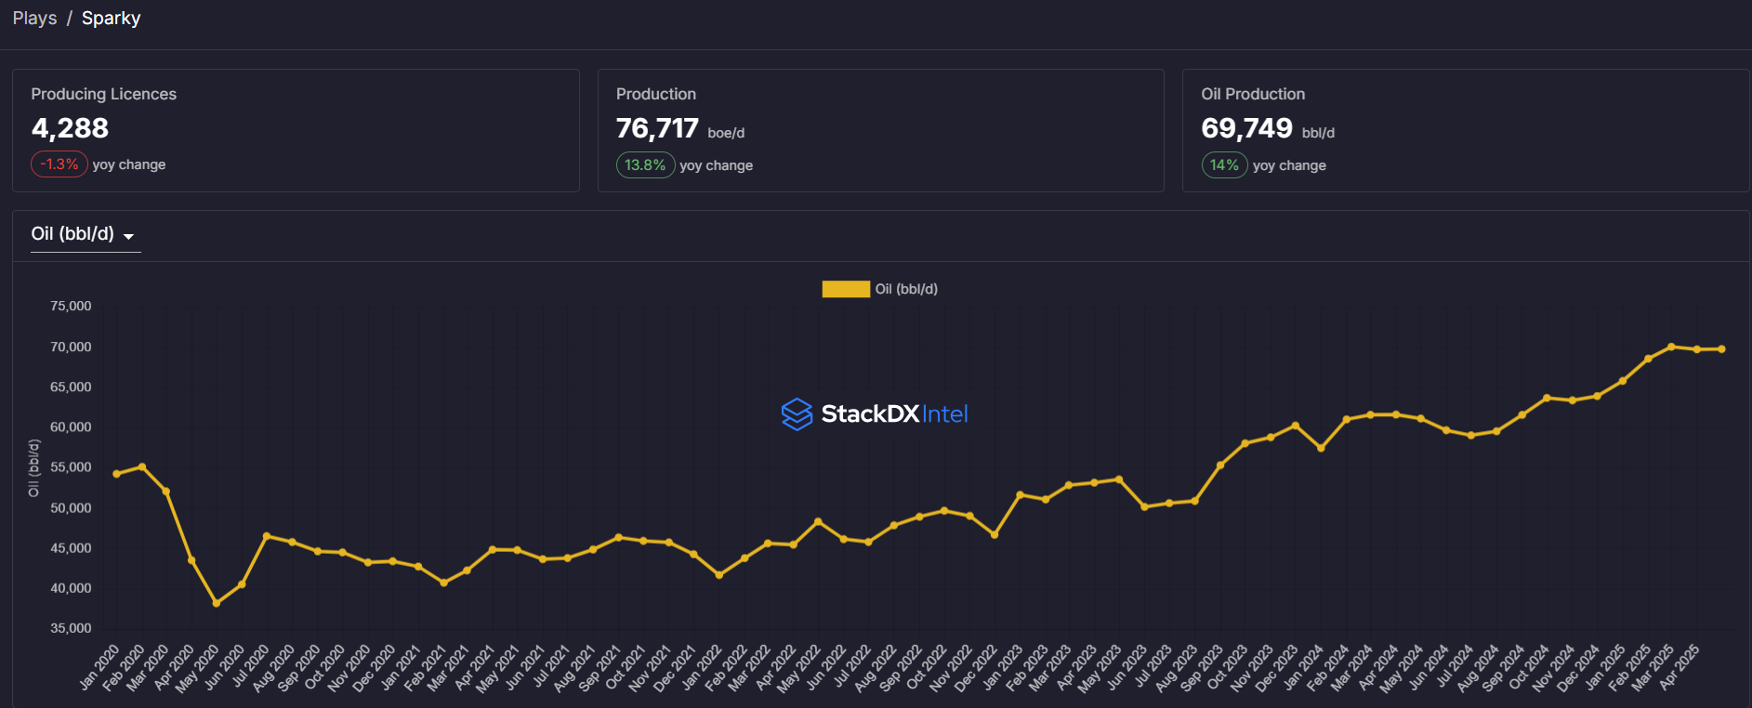Click the highest peak data point

1671,347
